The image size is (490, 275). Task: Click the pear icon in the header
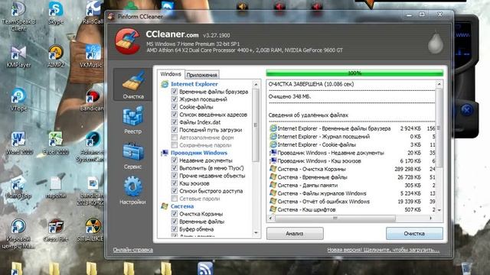(x=436, y=43)
